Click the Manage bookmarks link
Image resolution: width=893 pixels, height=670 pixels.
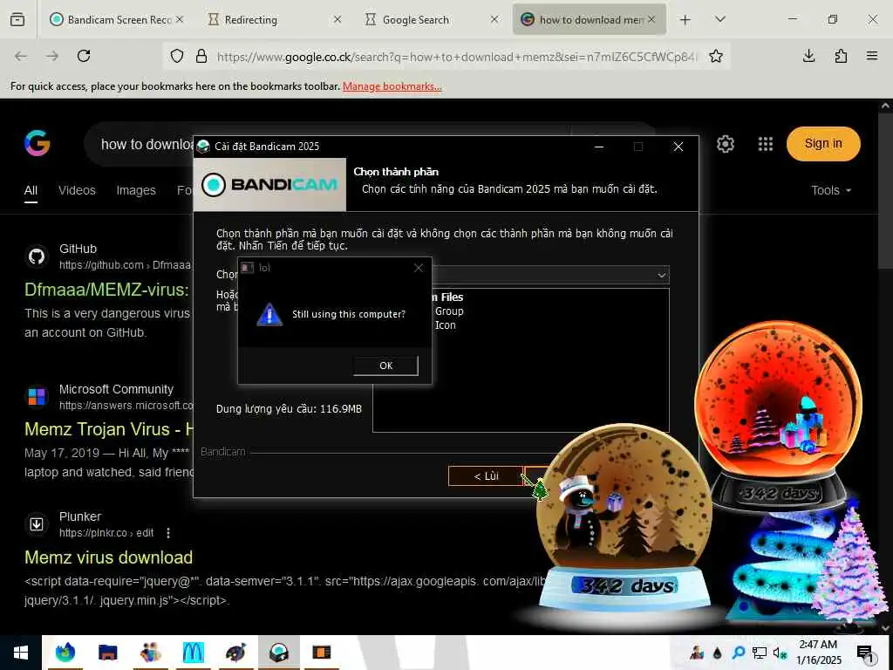point(392,86)
